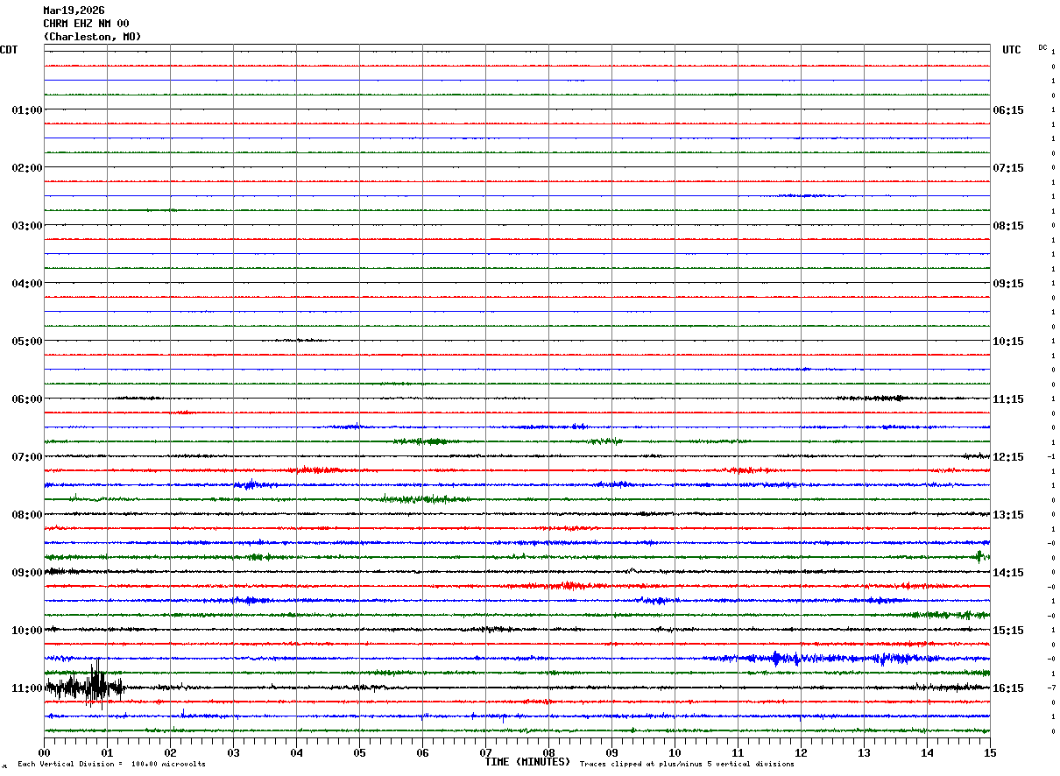
Task: Click the 04:00 CDT hour label
Action: point(27,284)
